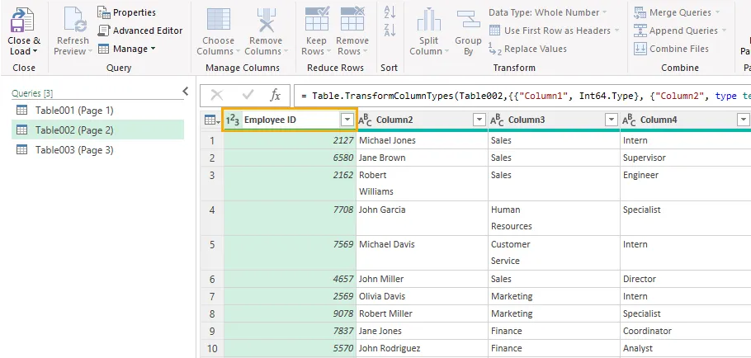Sort ascending with the A-Z icon
This screenshot has height=358, width=751.
(390, 12)
